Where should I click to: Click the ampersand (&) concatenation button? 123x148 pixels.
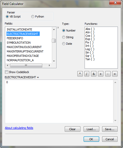(94, 74)
